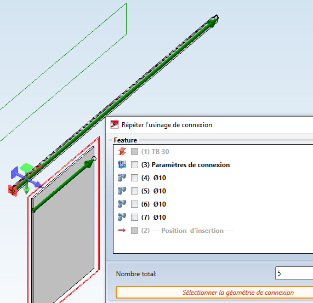Click the red arrow Position d'insertion icon
This screenshot has height=303, width=313.
(x=122, y=230)
